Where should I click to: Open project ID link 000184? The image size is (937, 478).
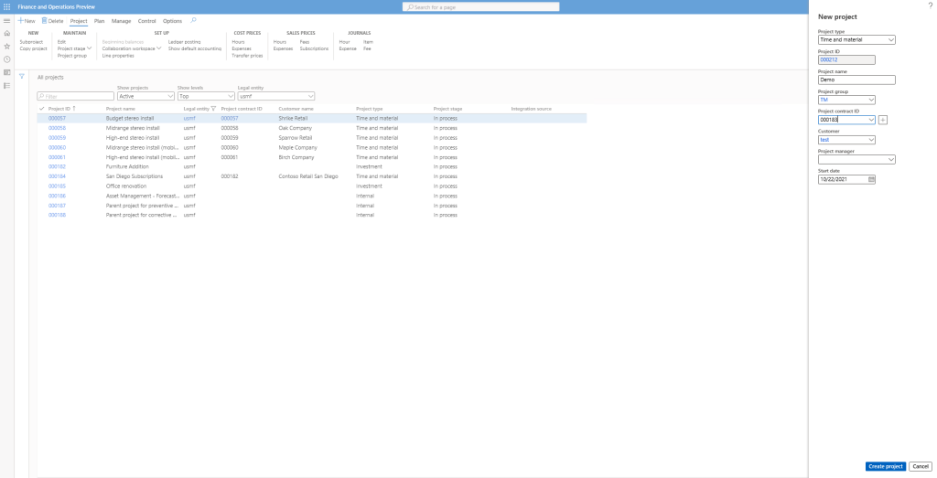(57, 176)
